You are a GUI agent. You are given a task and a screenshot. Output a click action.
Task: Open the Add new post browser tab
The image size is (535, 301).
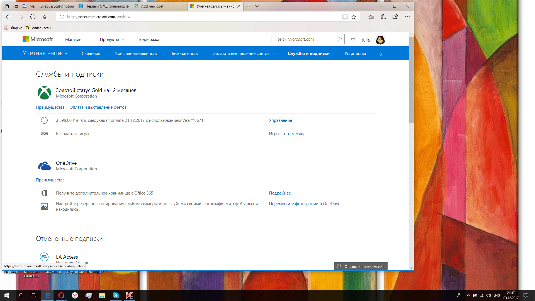[x=152, y=6]
